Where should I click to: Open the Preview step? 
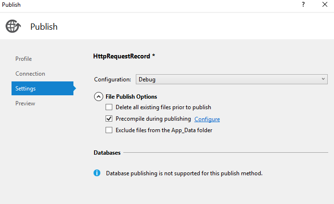coord(25,103)
